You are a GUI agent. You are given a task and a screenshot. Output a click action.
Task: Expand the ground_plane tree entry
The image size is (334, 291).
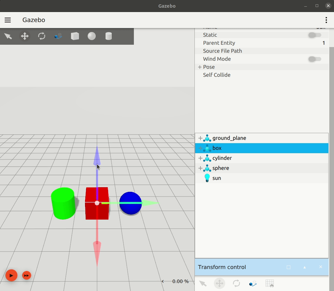200,138
